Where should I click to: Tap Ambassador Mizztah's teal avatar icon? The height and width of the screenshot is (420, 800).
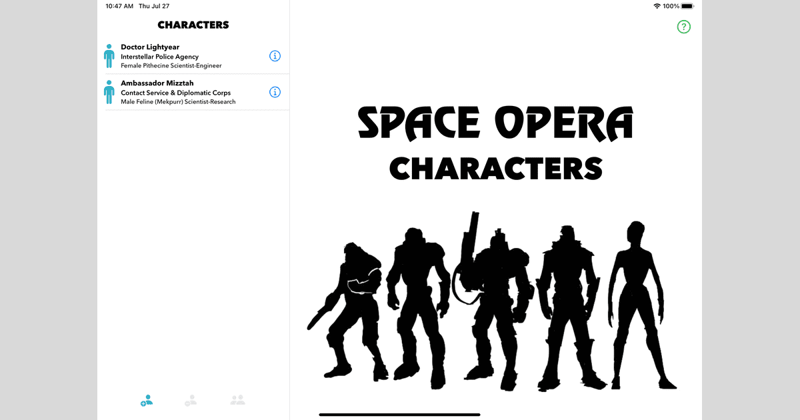109,92
